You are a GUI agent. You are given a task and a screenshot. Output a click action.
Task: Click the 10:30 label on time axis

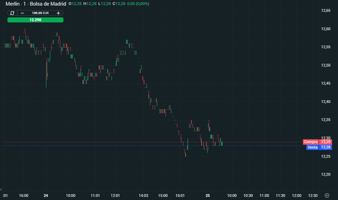click(248, 195)
